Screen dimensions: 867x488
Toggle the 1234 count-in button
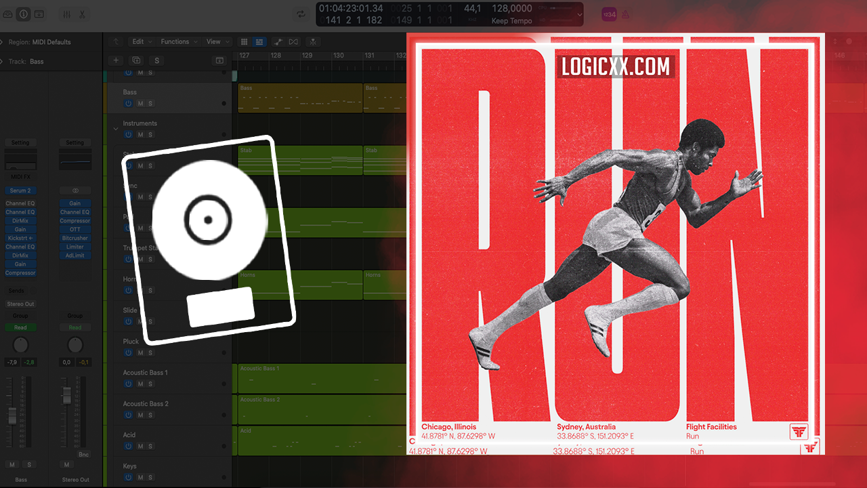609,14
